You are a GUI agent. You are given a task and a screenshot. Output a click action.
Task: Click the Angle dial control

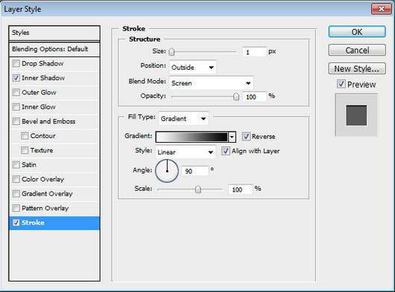coord(167,171)
